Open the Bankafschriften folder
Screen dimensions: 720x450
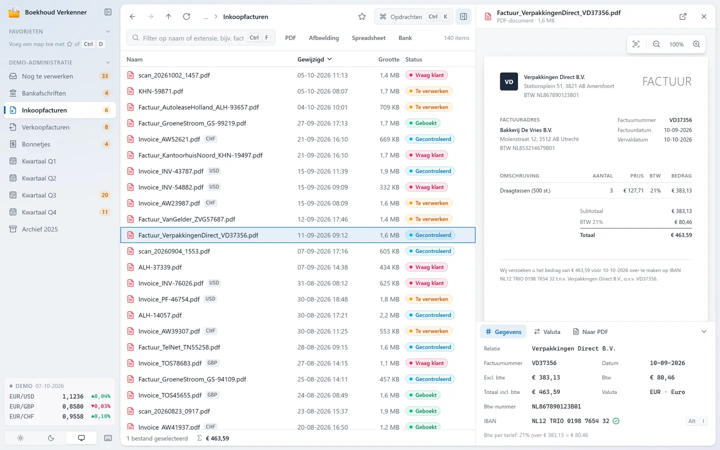pos(60,93)
